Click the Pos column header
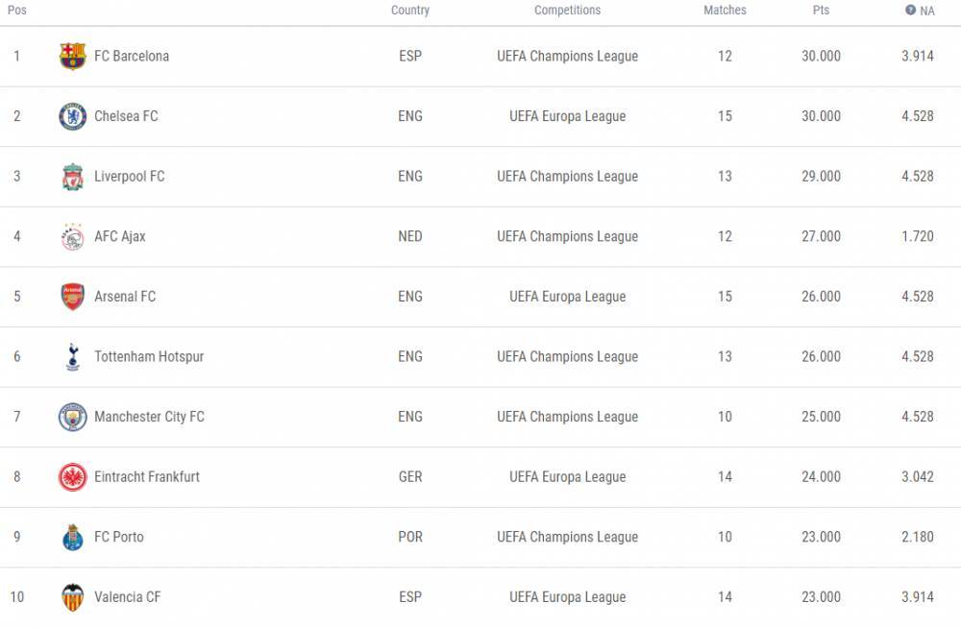The height and width of the screenshot is (627, 961). (x=16, y=10)
